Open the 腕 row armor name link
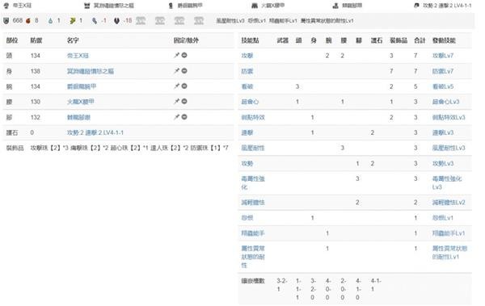Image resolution: width=485 pixels, height=306 pixels. (x=82, y=86)
